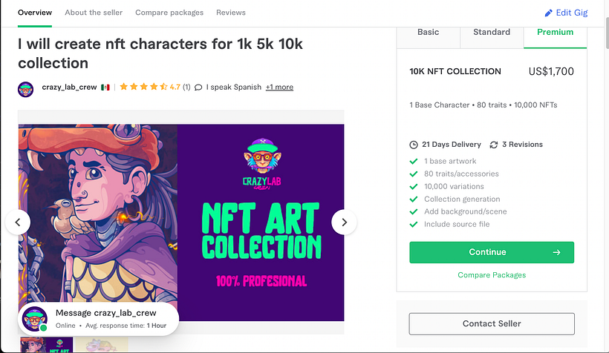Screen dimensions: 609x353
Task: Click the 3 Revisions refresh icon
Action: pyautogui.click(x=494, y=145)
